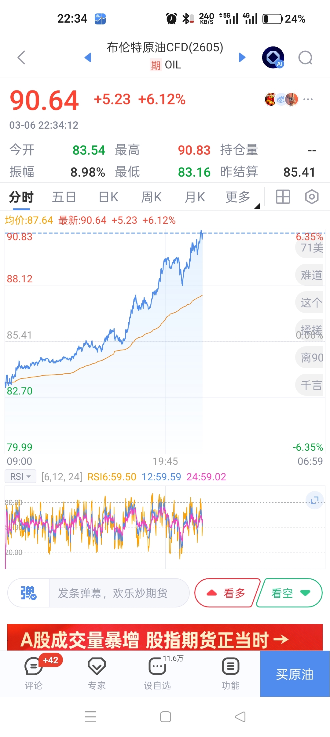This screenshot has height=737, width=330.
Task: Tap the search magnifier icon
Action: point(305,57)
